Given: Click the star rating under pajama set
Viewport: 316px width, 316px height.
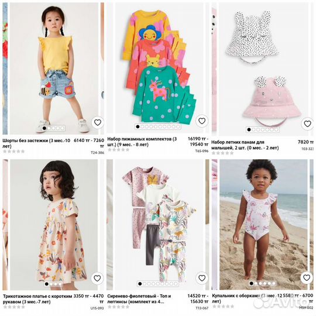Looking at the screenshot, I should click(118, 150).
